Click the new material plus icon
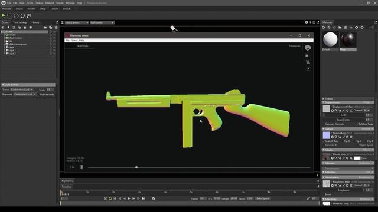This screenshot has height=212, width=378. [324, 28]
